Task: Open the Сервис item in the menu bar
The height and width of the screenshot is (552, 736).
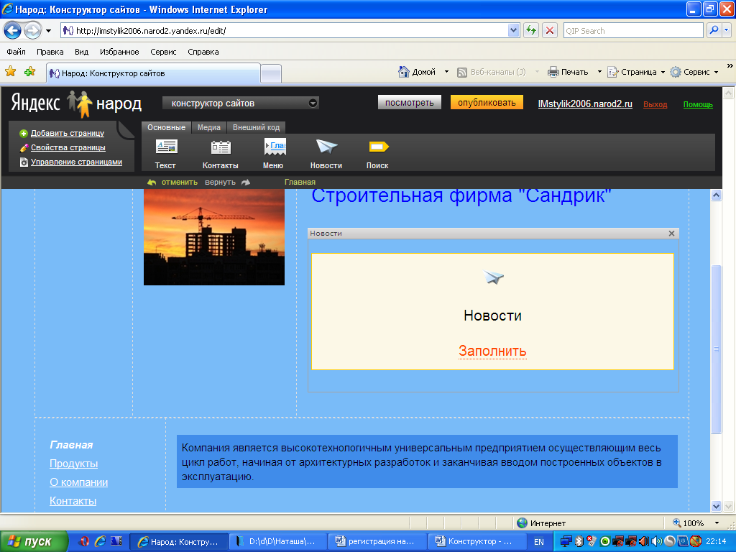Action: tap(163, 52)
